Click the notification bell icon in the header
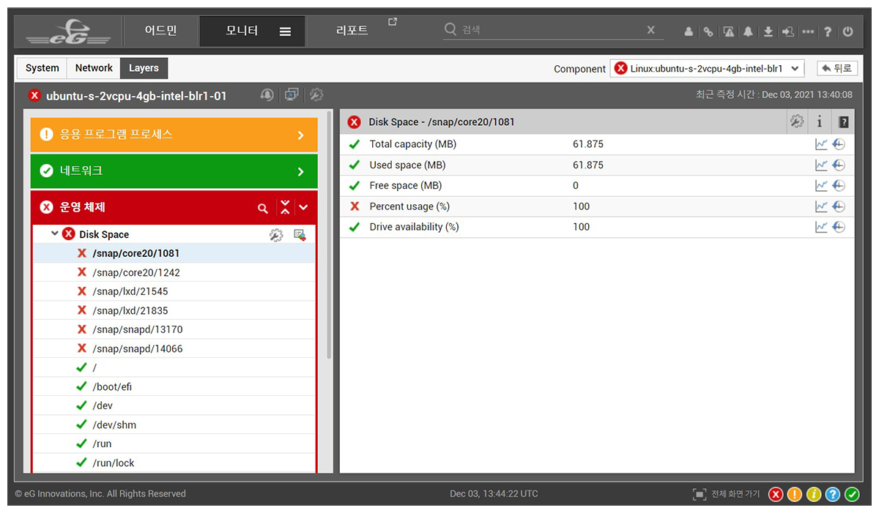Image resolution: width=879 pixels, height=513 pixels. click(x=749, y=31)
